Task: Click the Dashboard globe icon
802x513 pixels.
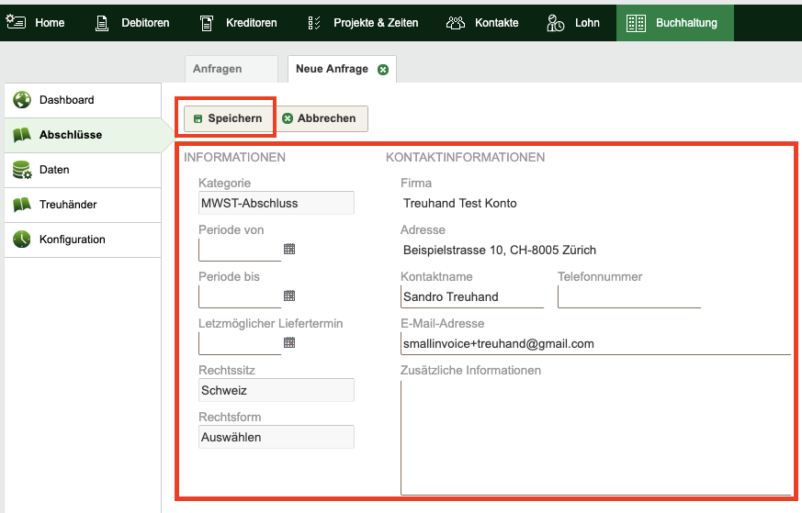Action: click(x=22, y=100)
